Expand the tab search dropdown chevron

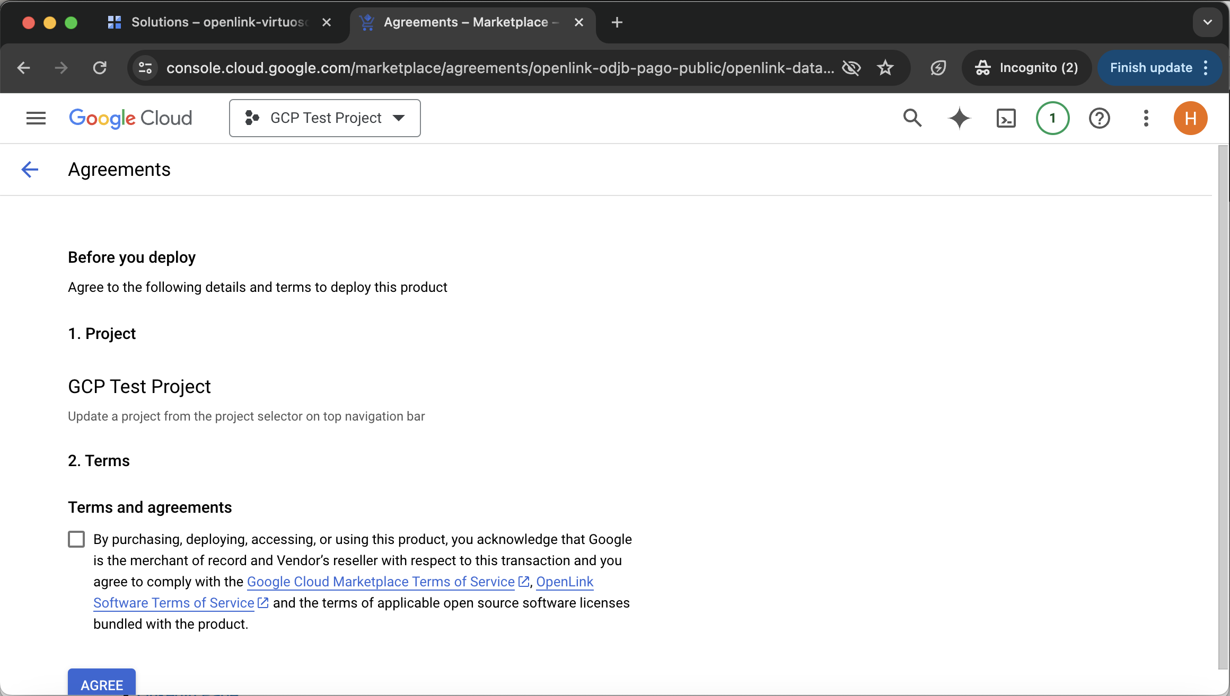coord(1207,22)
